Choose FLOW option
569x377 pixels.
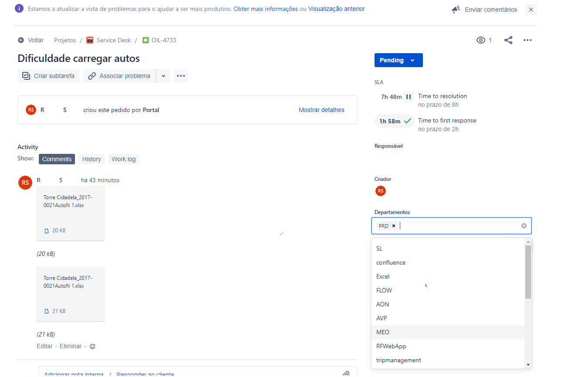[448, 290]
